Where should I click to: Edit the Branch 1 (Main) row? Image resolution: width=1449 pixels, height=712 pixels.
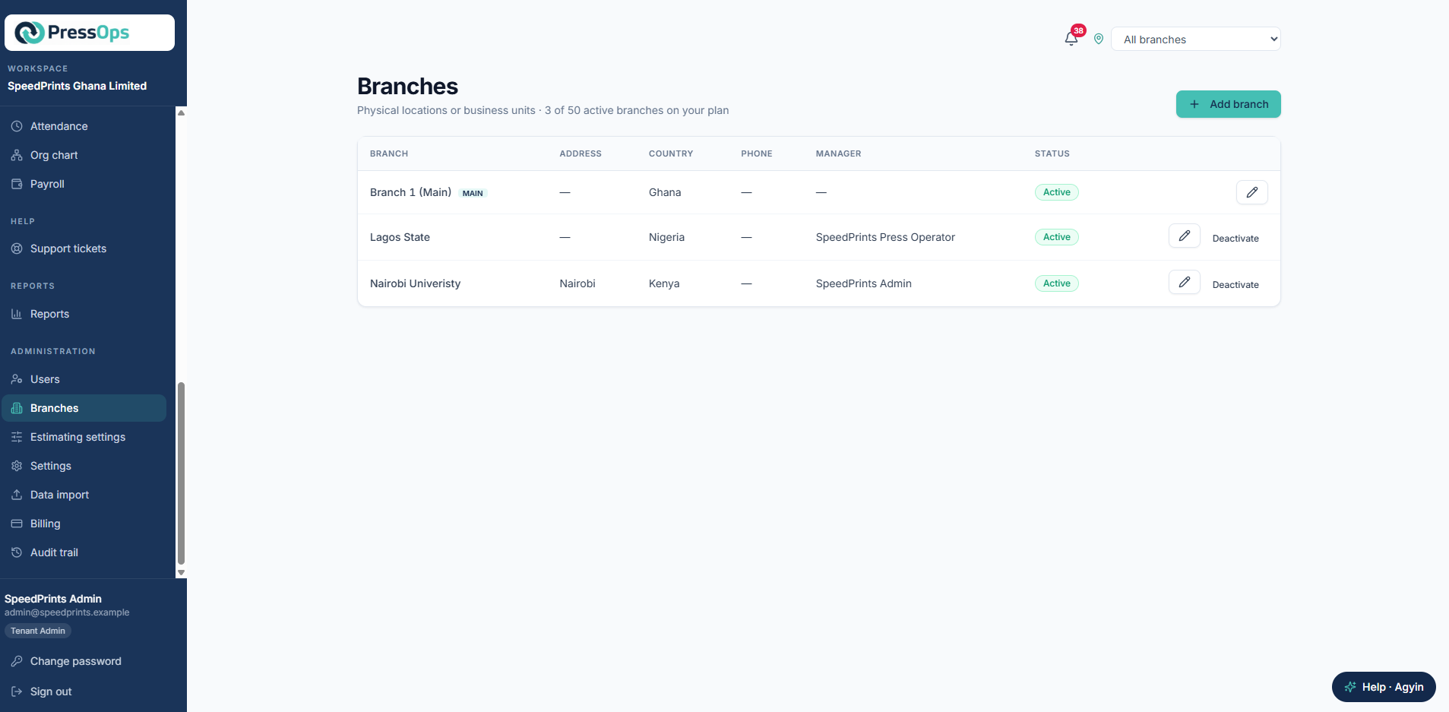coord(1251,192)
